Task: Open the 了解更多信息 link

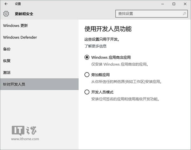Action: [x=95, y=46]
